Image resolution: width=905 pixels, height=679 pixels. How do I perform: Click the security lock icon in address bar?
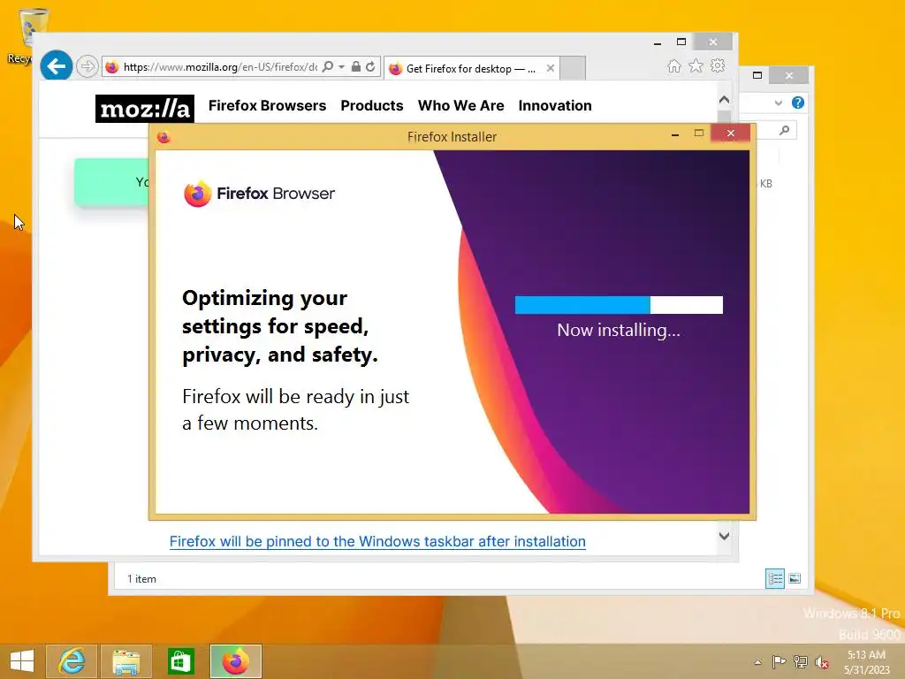click(x=355, y=67)
